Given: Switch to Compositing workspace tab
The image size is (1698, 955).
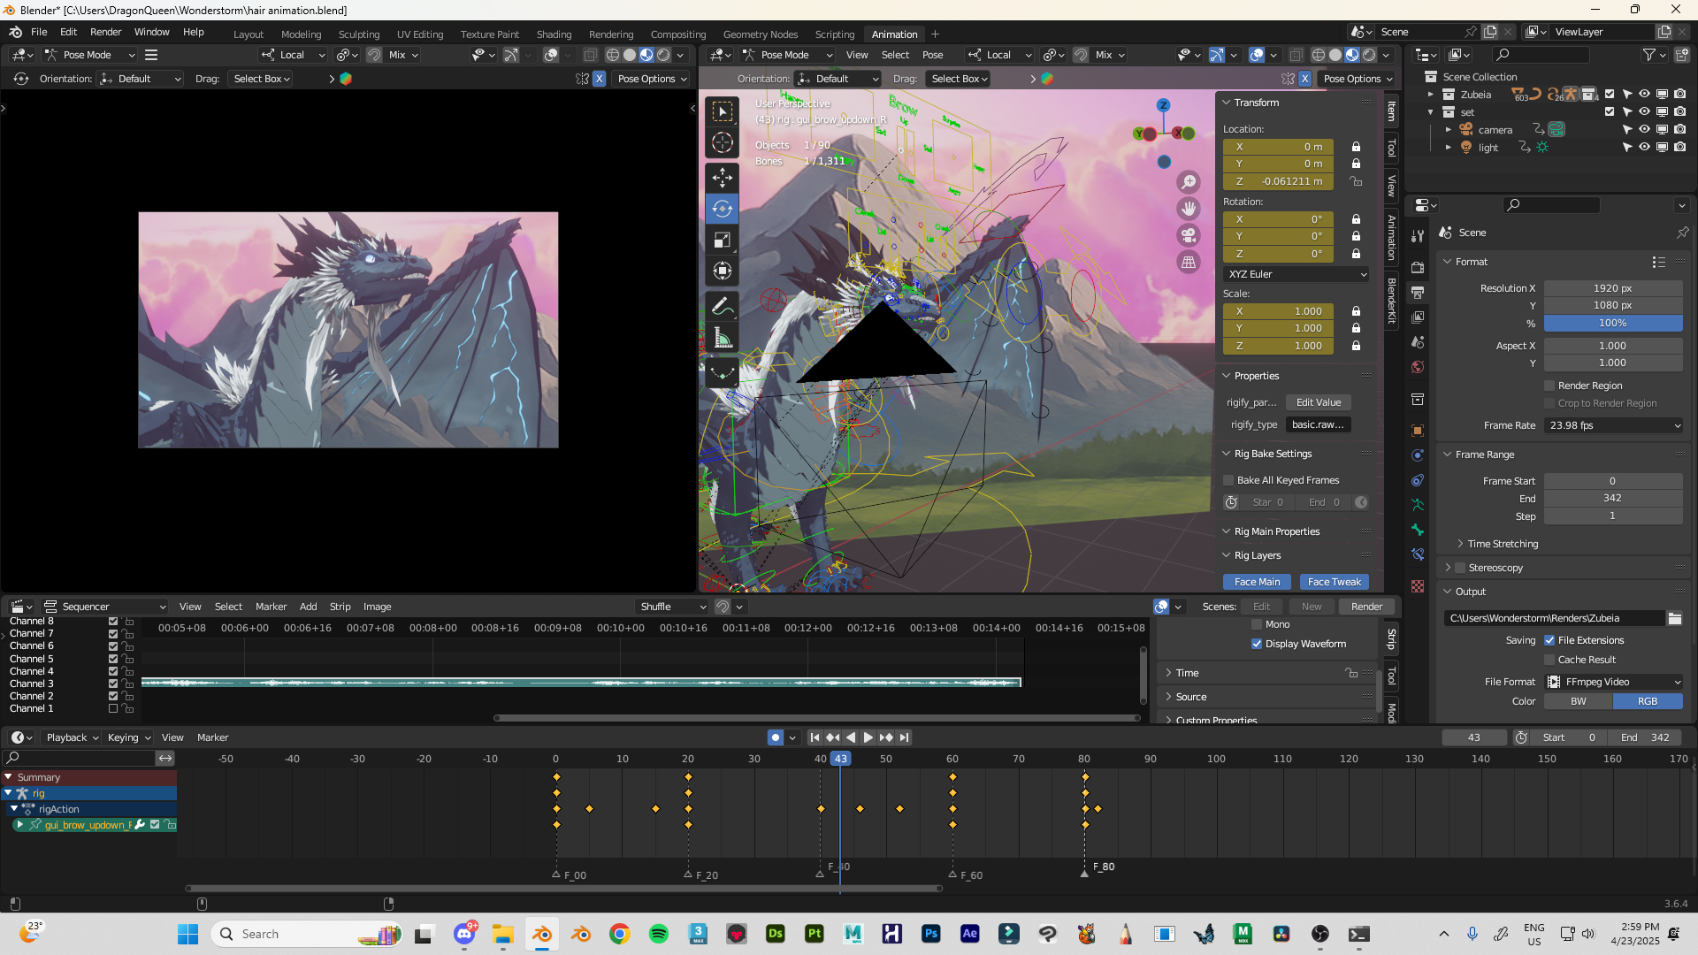Looking at the screenshot, I should (x=678, y=34).
